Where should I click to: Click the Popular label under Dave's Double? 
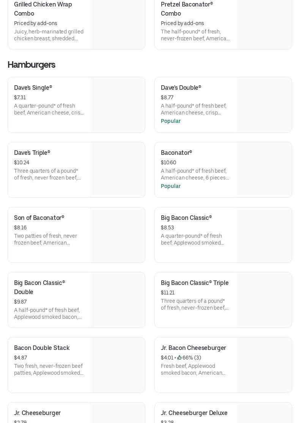pos(171,121)
